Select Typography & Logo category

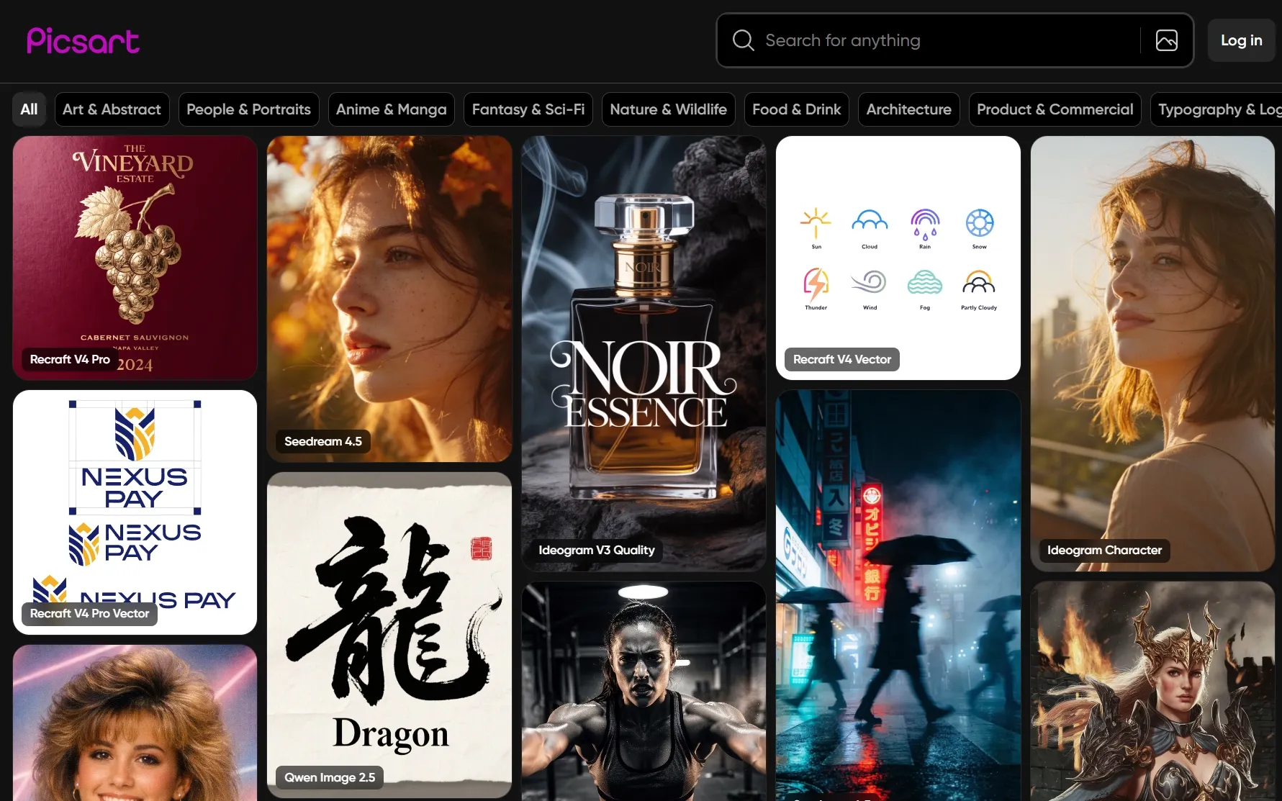[x=1216, y=109]
